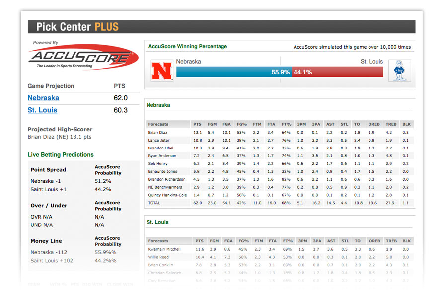This screenshot has height=298, width=443.
Task: Click the Nebraska table TREB column header
Action: click(x=391, y=124)
